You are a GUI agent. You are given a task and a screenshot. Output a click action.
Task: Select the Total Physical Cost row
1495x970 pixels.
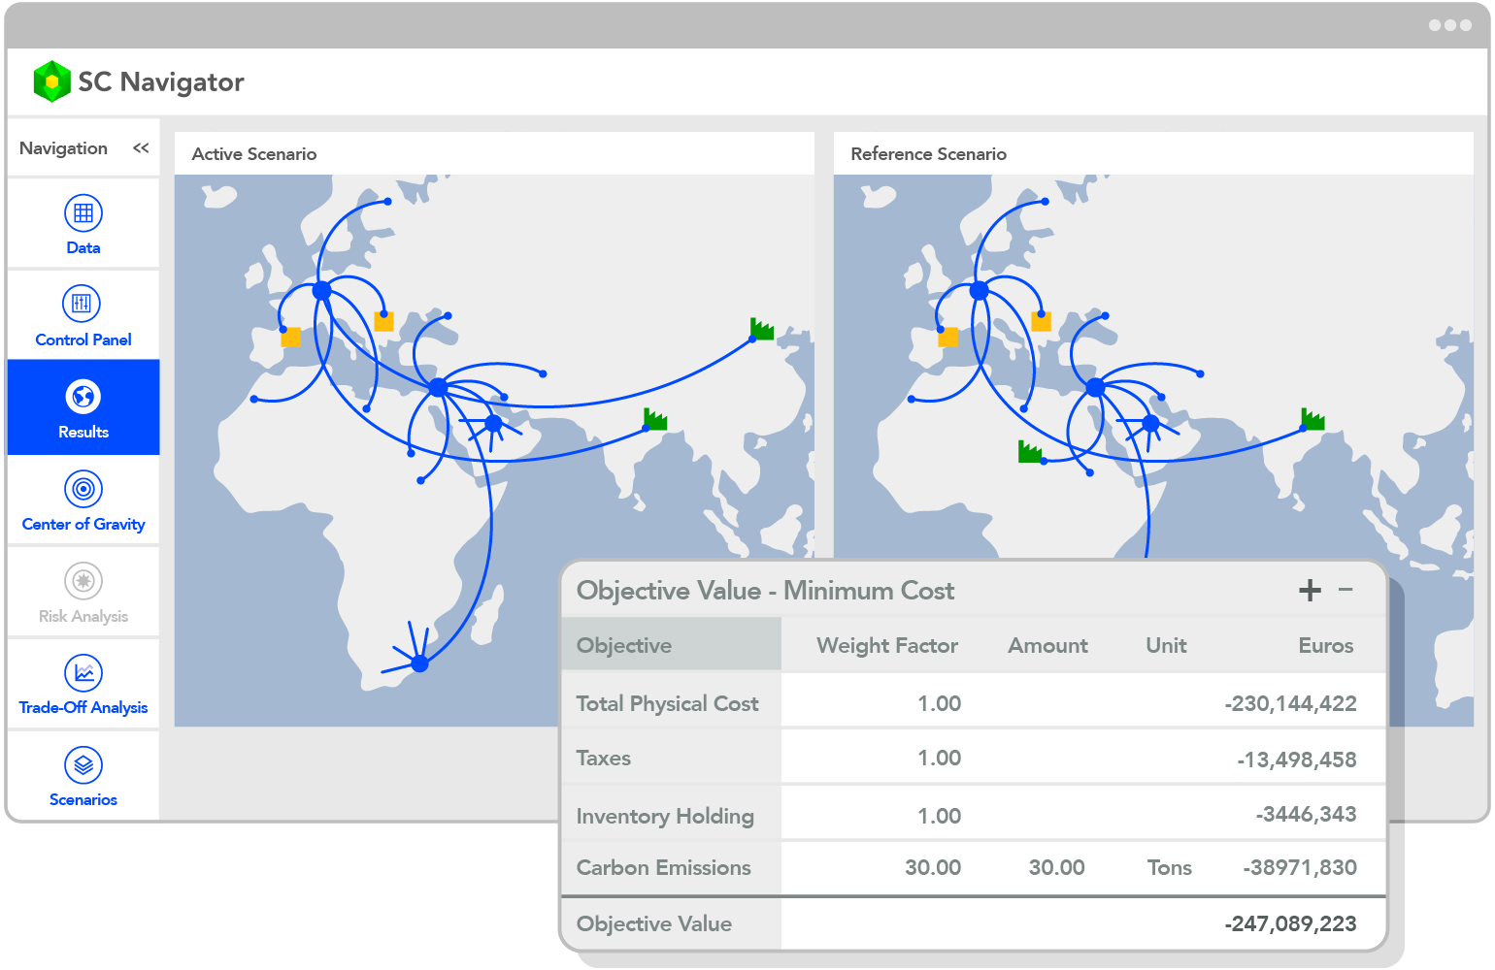[x=668, y=704]
